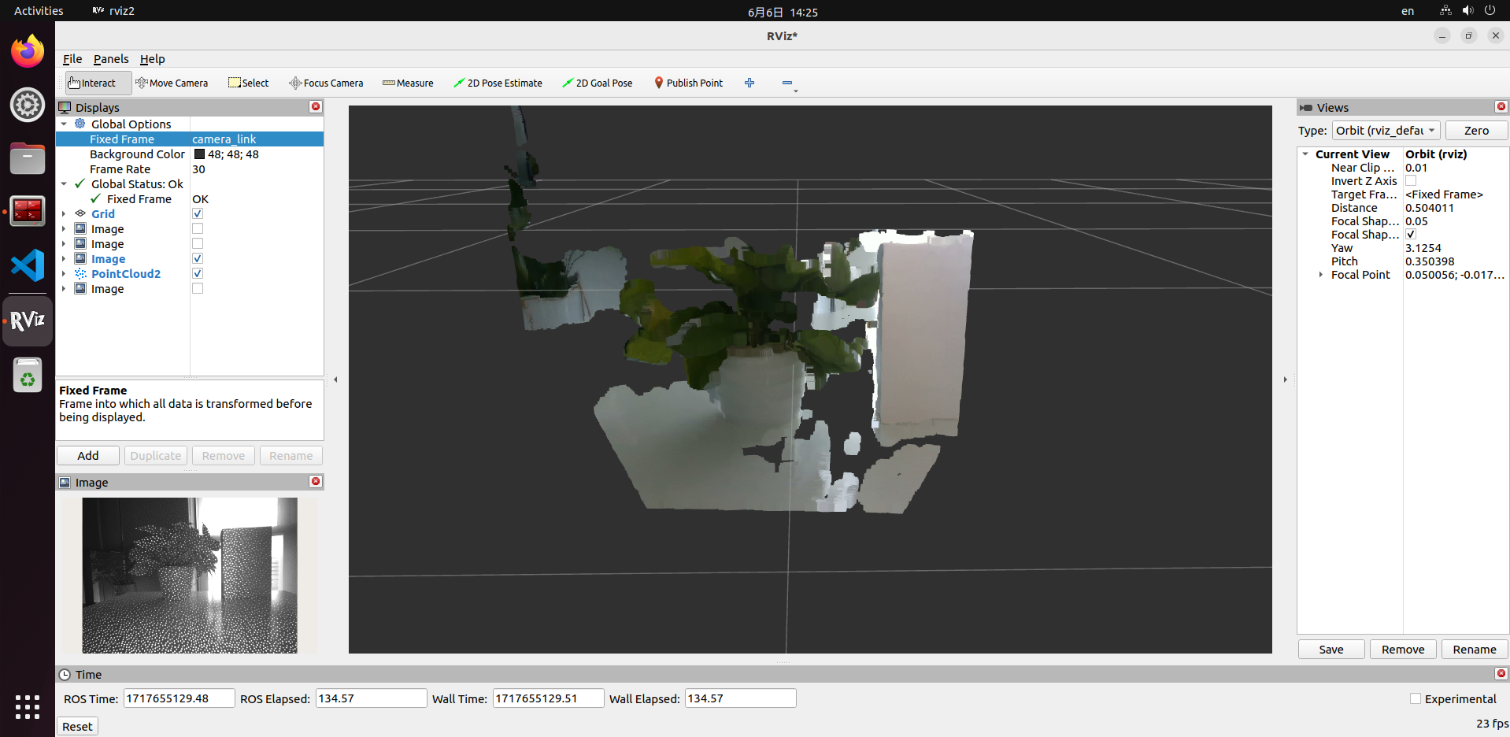Select the 2D Goal Pose tool
Image resolution: width=1510 pixels, height=737 pixels.
[598, 83]
